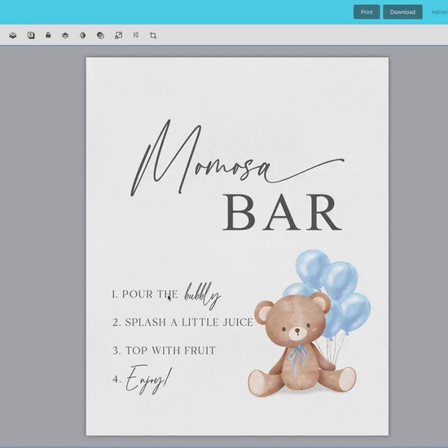This screenshot has width=448, height=448.
Task: Click the Download button
Action: [x=402, y=12]
